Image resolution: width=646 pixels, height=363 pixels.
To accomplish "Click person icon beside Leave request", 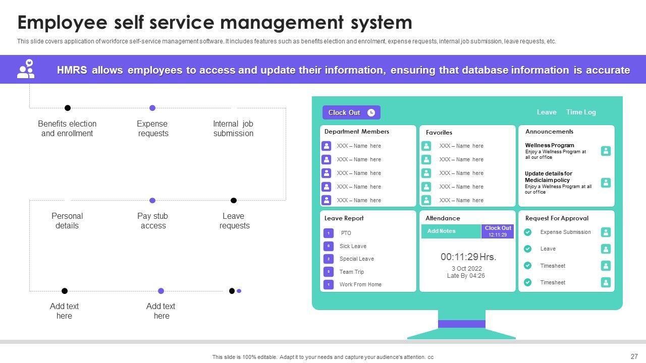I will [x=606, y=249].
